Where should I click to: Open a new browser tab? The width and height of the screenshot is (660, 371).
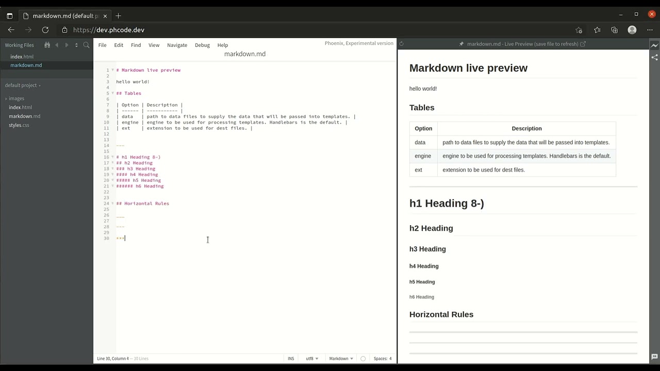118,16
